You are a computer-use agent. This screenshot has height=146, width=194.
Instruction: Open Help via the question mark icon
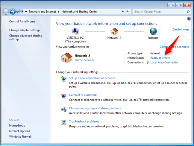click(x=189, y=19)
